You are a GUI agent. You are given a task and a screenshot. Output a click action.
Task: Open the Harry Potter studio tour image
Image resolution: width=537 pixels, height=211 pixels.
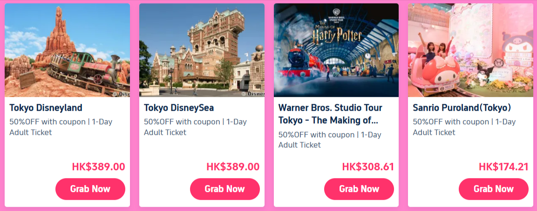click(336, 50)
